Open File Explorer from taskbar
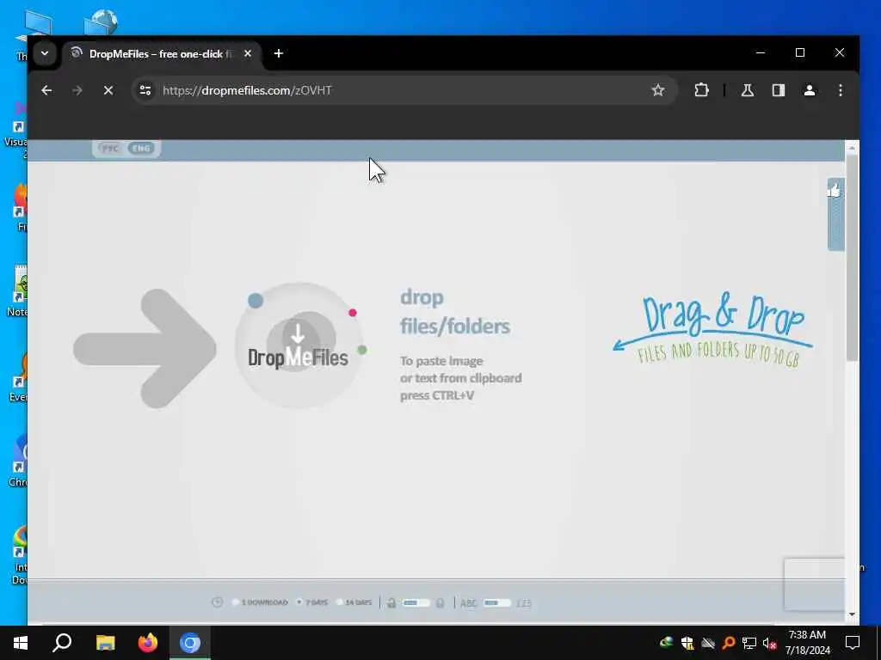The width and height of the screenshot is (881, 660). tap(105, 643)
